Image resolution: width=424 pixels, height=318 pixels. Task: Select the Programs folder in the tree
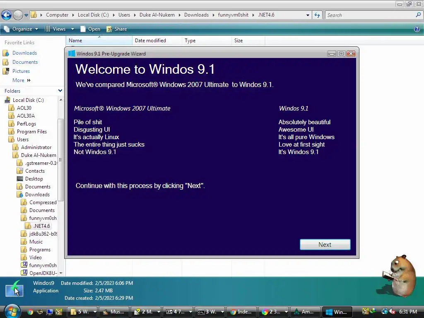click(40, 249)
